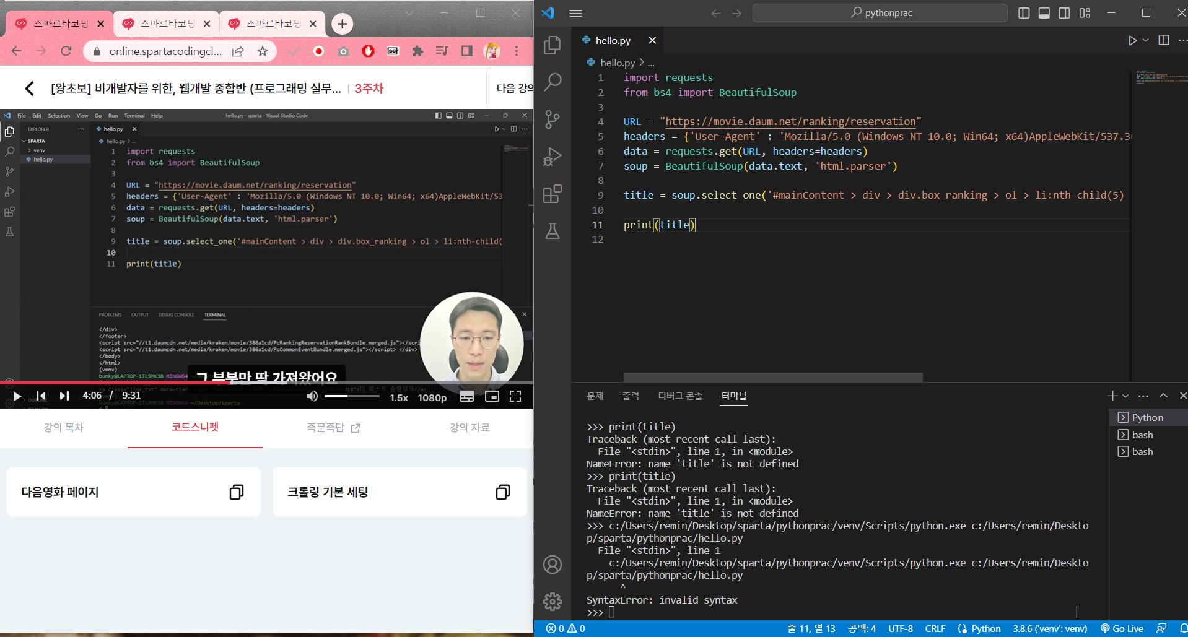Screen dimensions: 1188x637
Task: Change the 1.5x playback speed setting
Action: (x=399, y=397)
